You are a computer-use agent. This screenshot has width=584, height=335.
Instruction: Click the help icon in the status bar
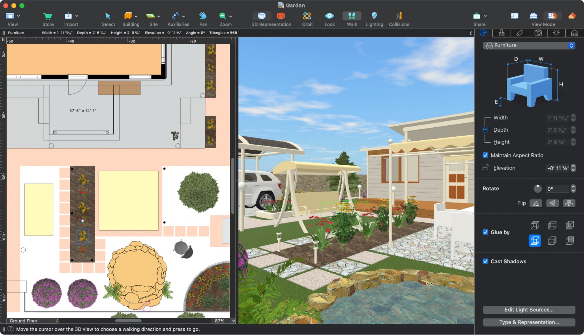[x=11, y=329]
